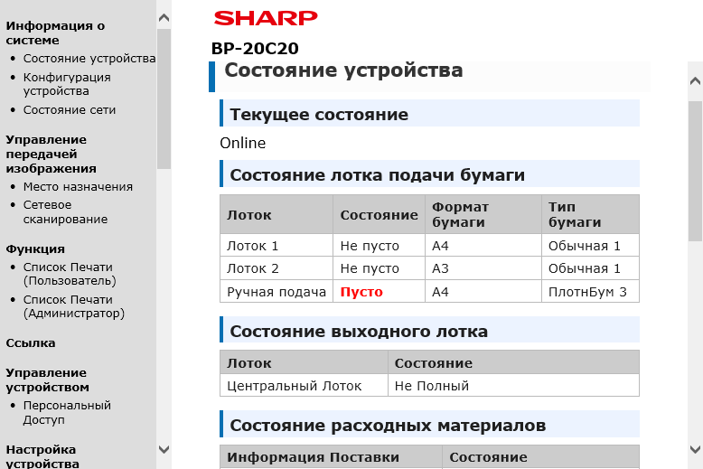Click Лоток 2 table cell
This screenshot has height=469, width=703.
pos(277,268)
